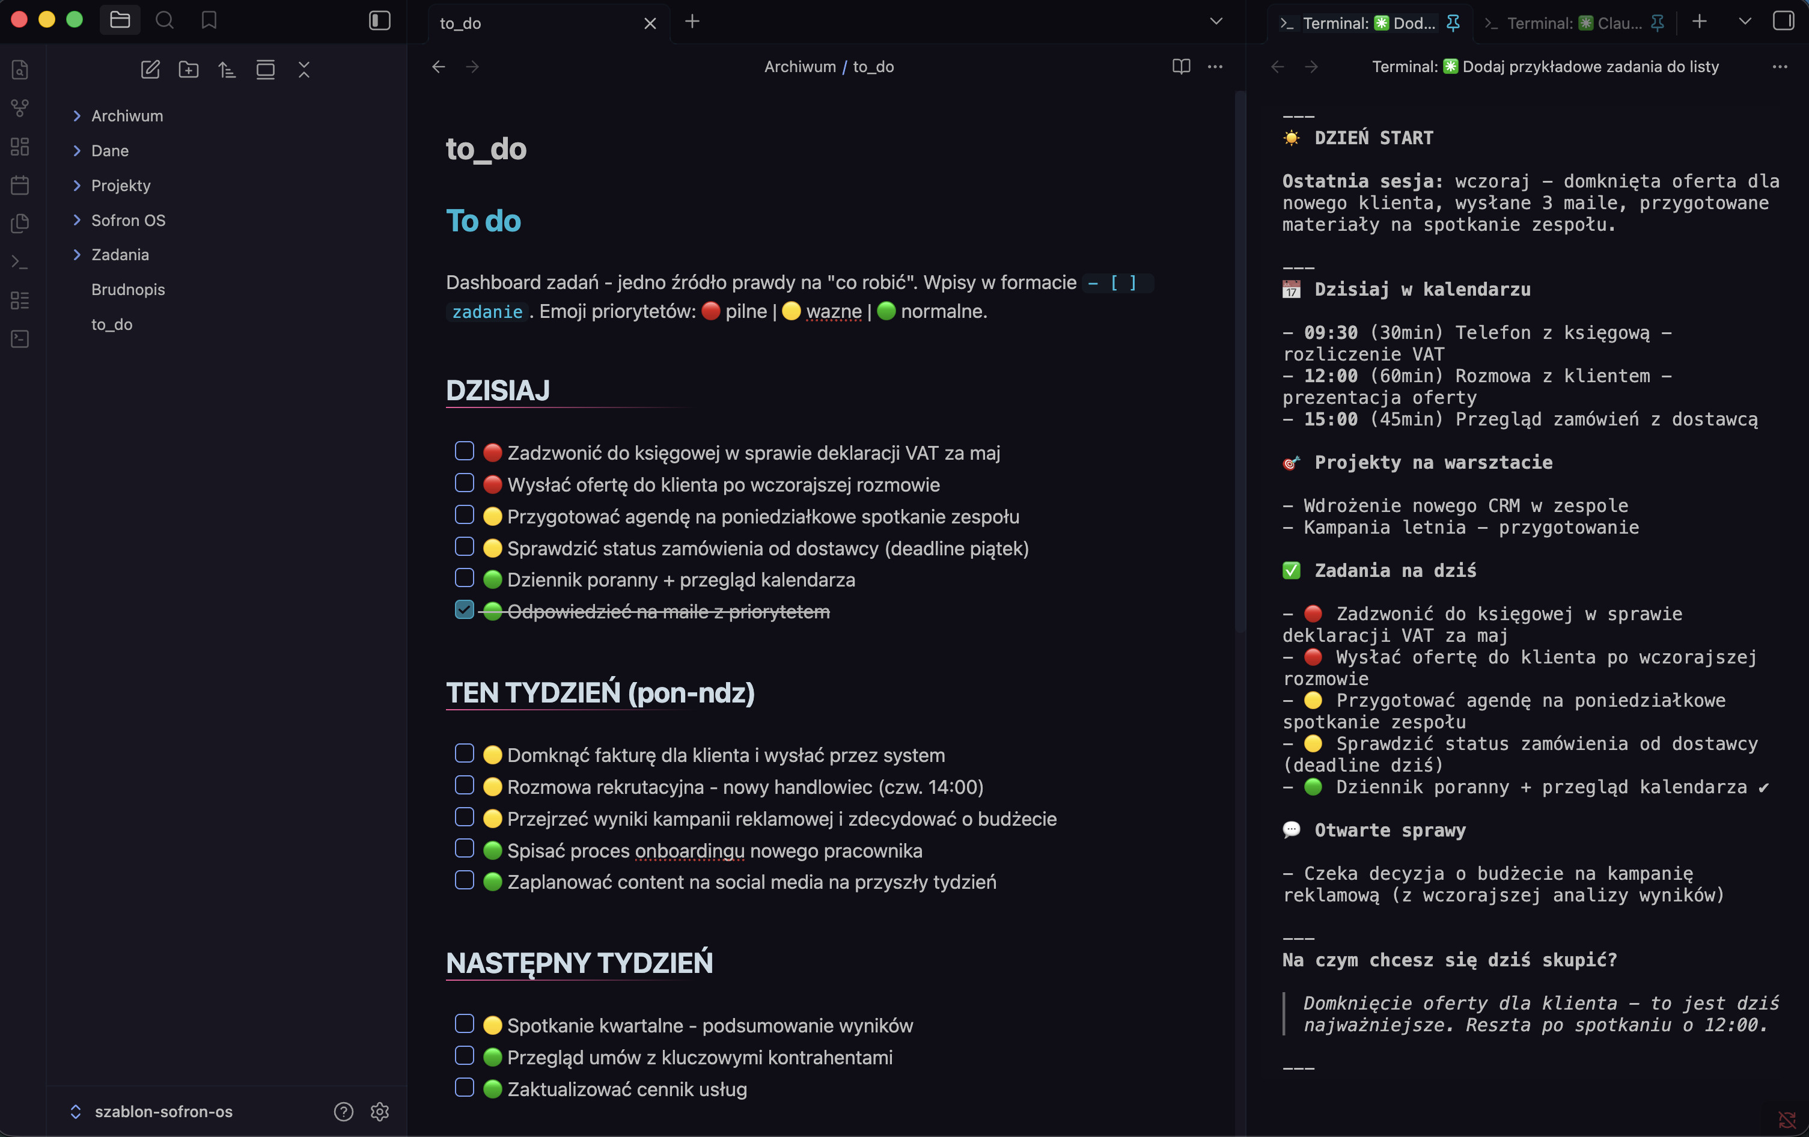Image resolution: width=1809 pixels, height=1137 pixels.
Task: Open the search magnifier icon
Action: [165, 20]
